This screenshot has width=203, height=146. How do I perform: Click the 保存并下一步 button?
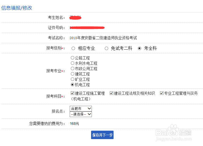[102, 135]
